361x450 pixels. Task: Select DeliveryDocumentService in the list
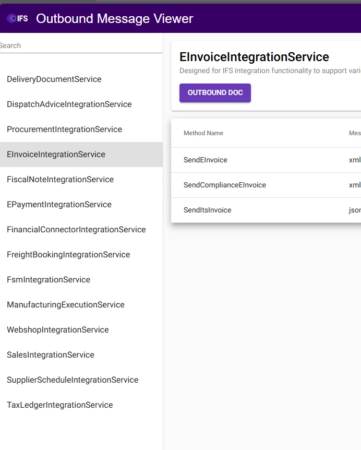[81, 79]
